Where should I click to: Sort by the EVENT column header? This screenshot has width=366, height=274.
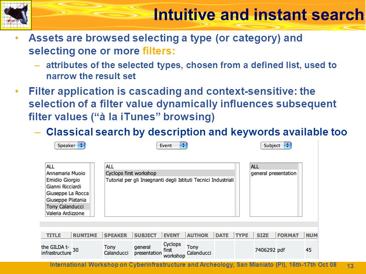(x=174, y=235)
